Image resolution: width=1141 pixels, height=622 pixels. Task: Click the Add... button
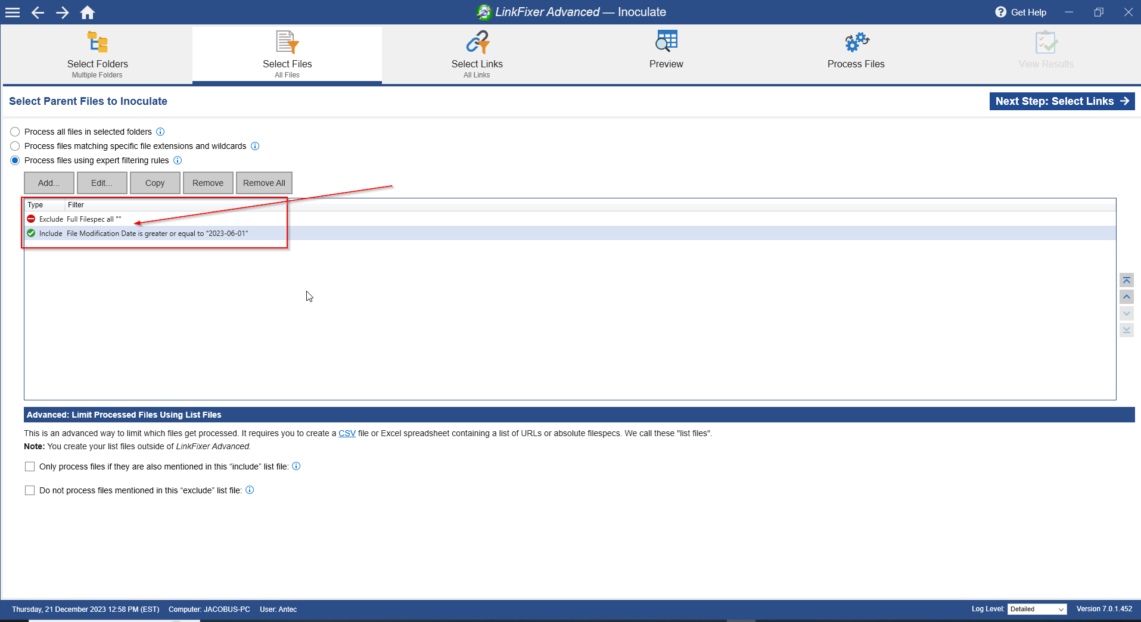(x=49, y=183)
